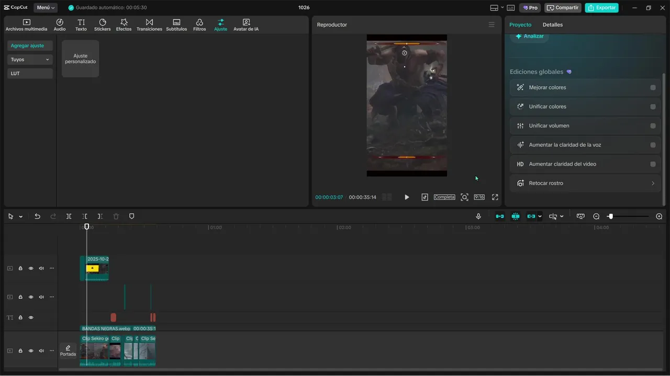Image resolution: width=670 pixels, height=376 pixels.
Task: Expand the Retocar rostro section
Action: (x=585, y=183)
